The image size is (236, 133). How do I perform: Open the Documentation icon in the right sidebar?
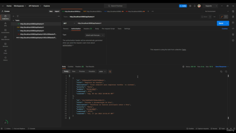tap(233, 17)
